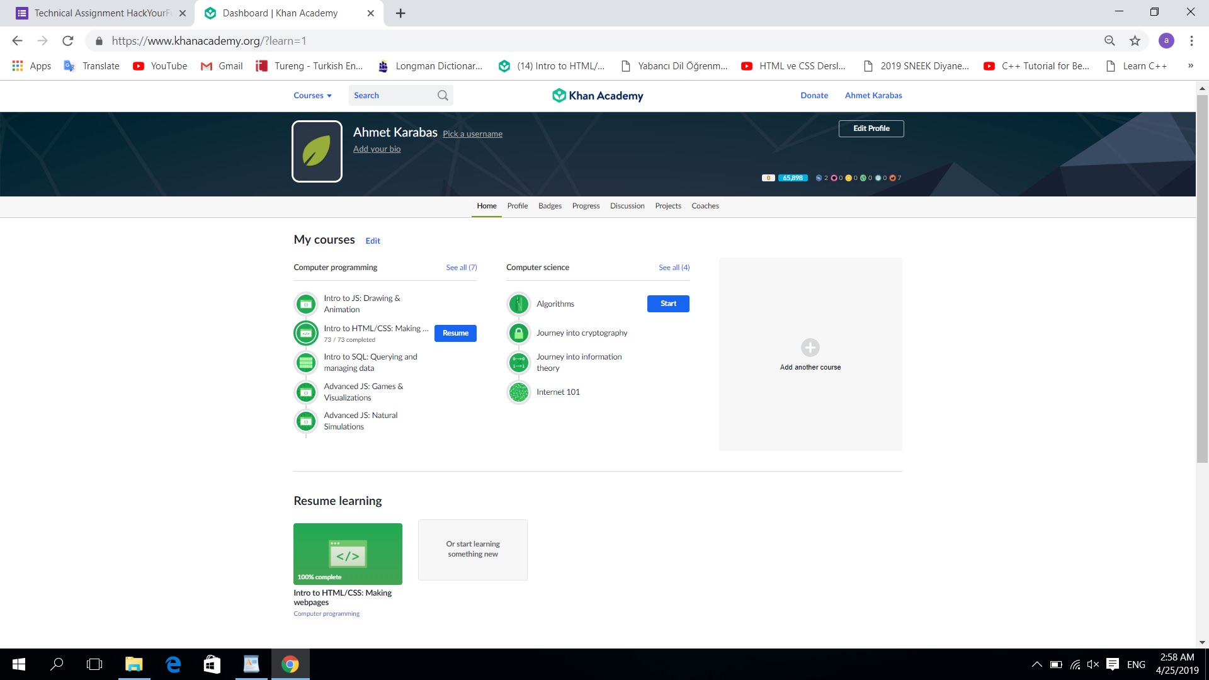
Task: Click Or start learning something new card
Action: [473, 550]
